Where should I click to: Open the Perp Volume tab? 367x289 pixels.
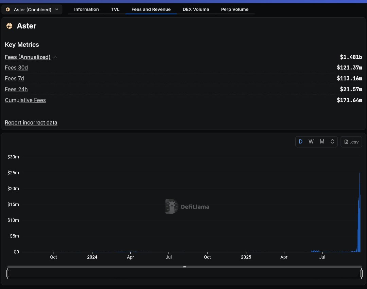coord(235,9)
